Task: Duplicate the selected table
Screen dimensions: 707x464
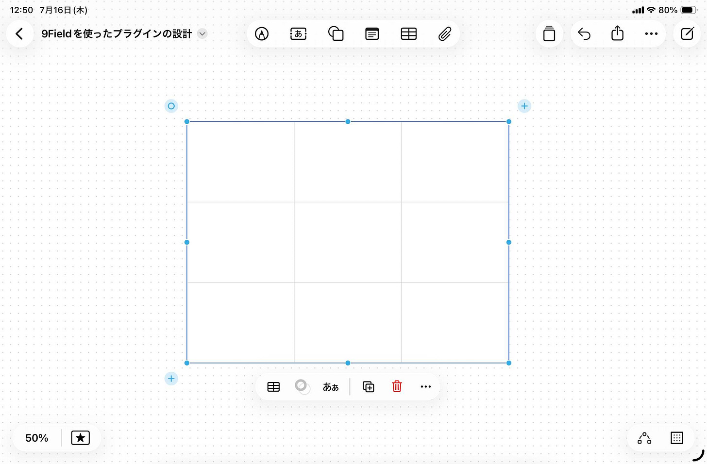Action: [369, 387]
